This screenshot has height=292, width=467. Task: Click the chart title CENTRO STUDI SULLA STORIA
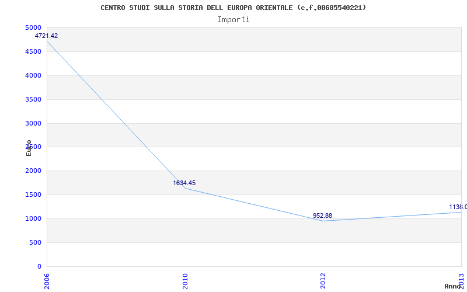point(233,8)
